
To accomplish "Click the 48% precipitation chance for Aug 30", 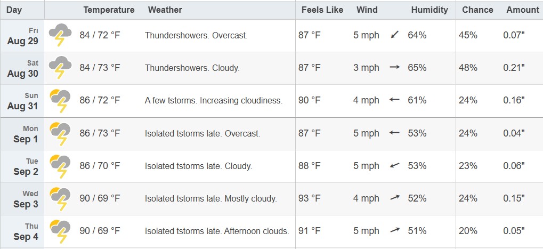I will point(468,68).
